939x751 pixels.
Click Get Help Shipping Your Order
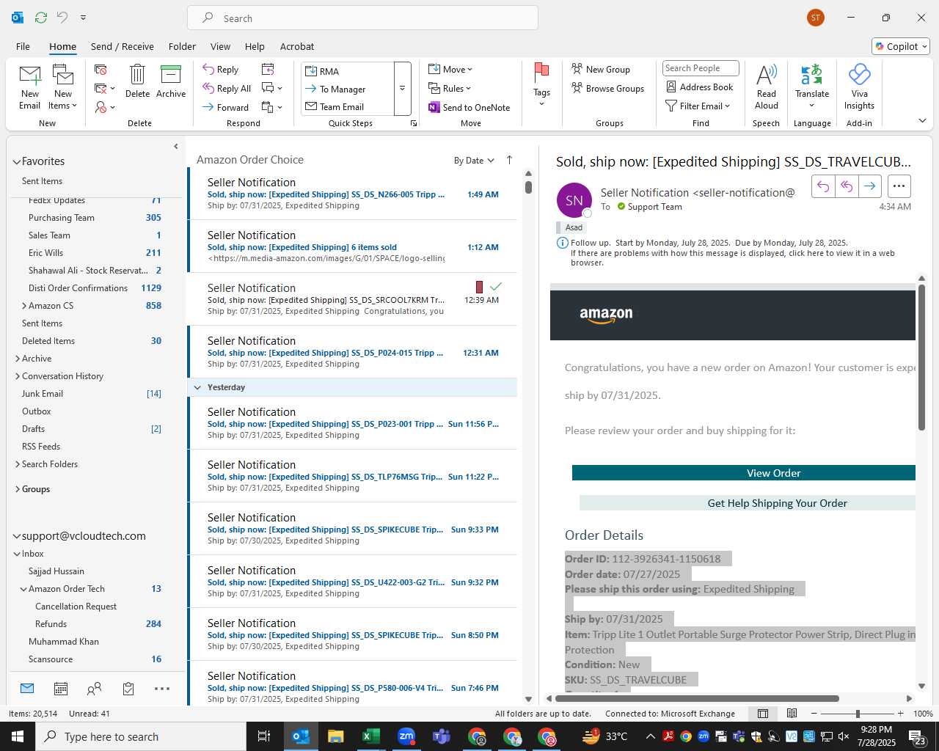[748, 503]
